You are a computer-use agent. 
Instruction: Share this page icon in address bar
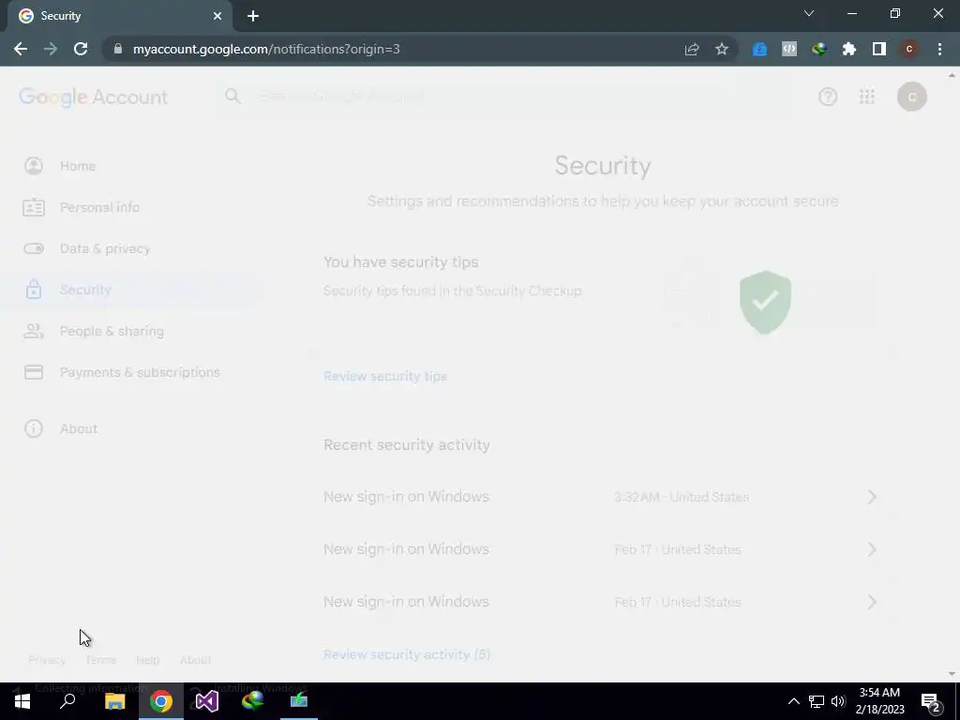692,49
